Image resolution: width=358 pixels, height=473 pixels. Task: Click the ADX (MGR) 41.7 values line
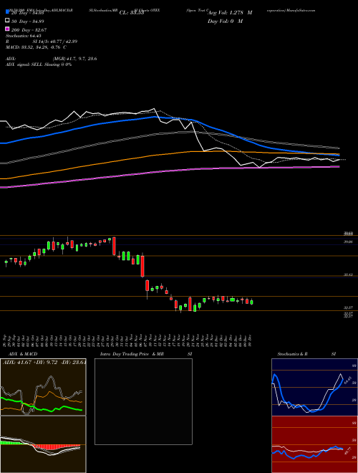coord(52,59)
